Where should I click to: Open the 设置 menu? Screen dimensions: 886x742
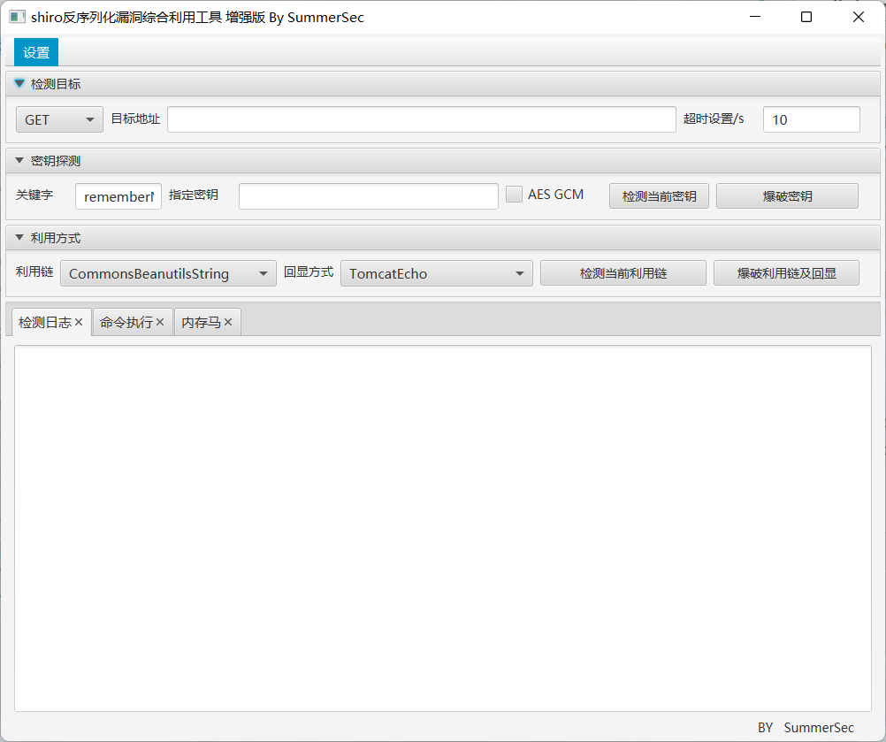[36, 52]
